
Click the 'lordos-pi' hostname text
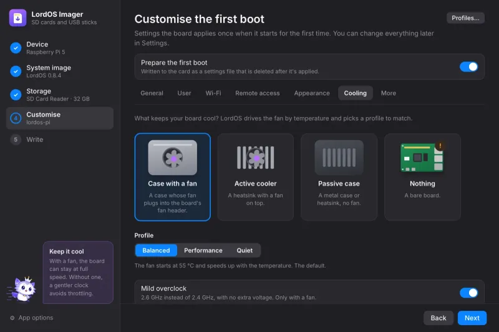coord(38,123)
